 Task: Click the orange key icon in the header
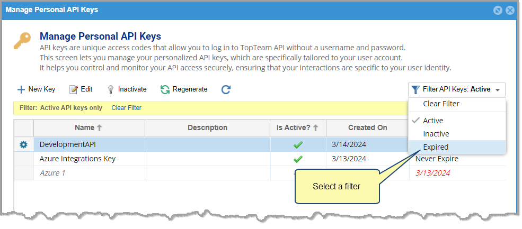(x=22, y=41)
